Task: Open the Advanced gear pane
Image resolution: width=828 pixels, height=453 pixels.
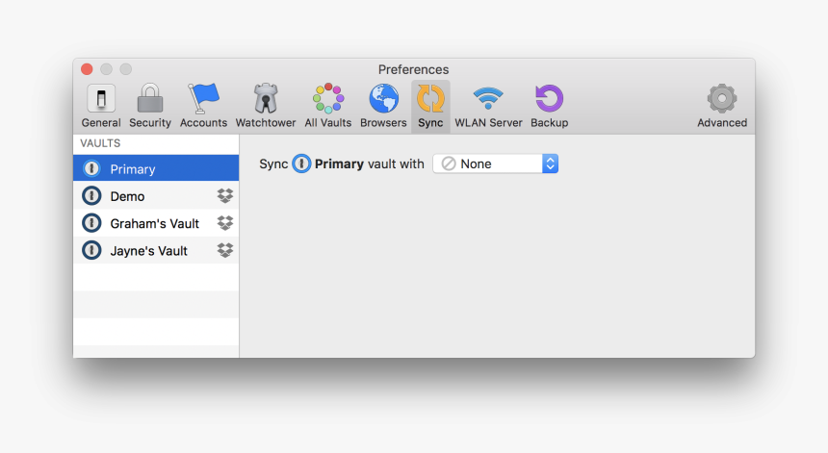Action: click(x=722, y=106)
